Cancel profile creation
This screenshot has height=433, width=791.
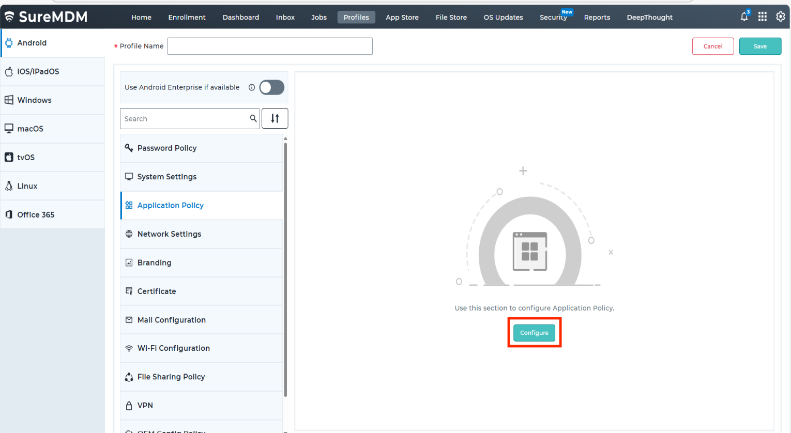tap(712, 47)
